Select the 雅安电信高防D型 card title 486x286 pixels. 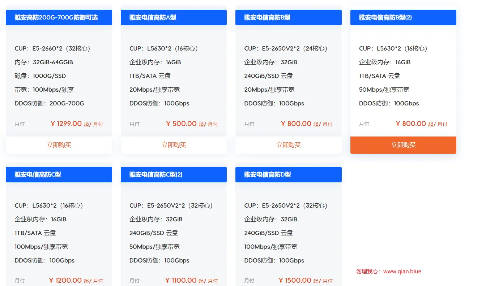coord(268,174)
